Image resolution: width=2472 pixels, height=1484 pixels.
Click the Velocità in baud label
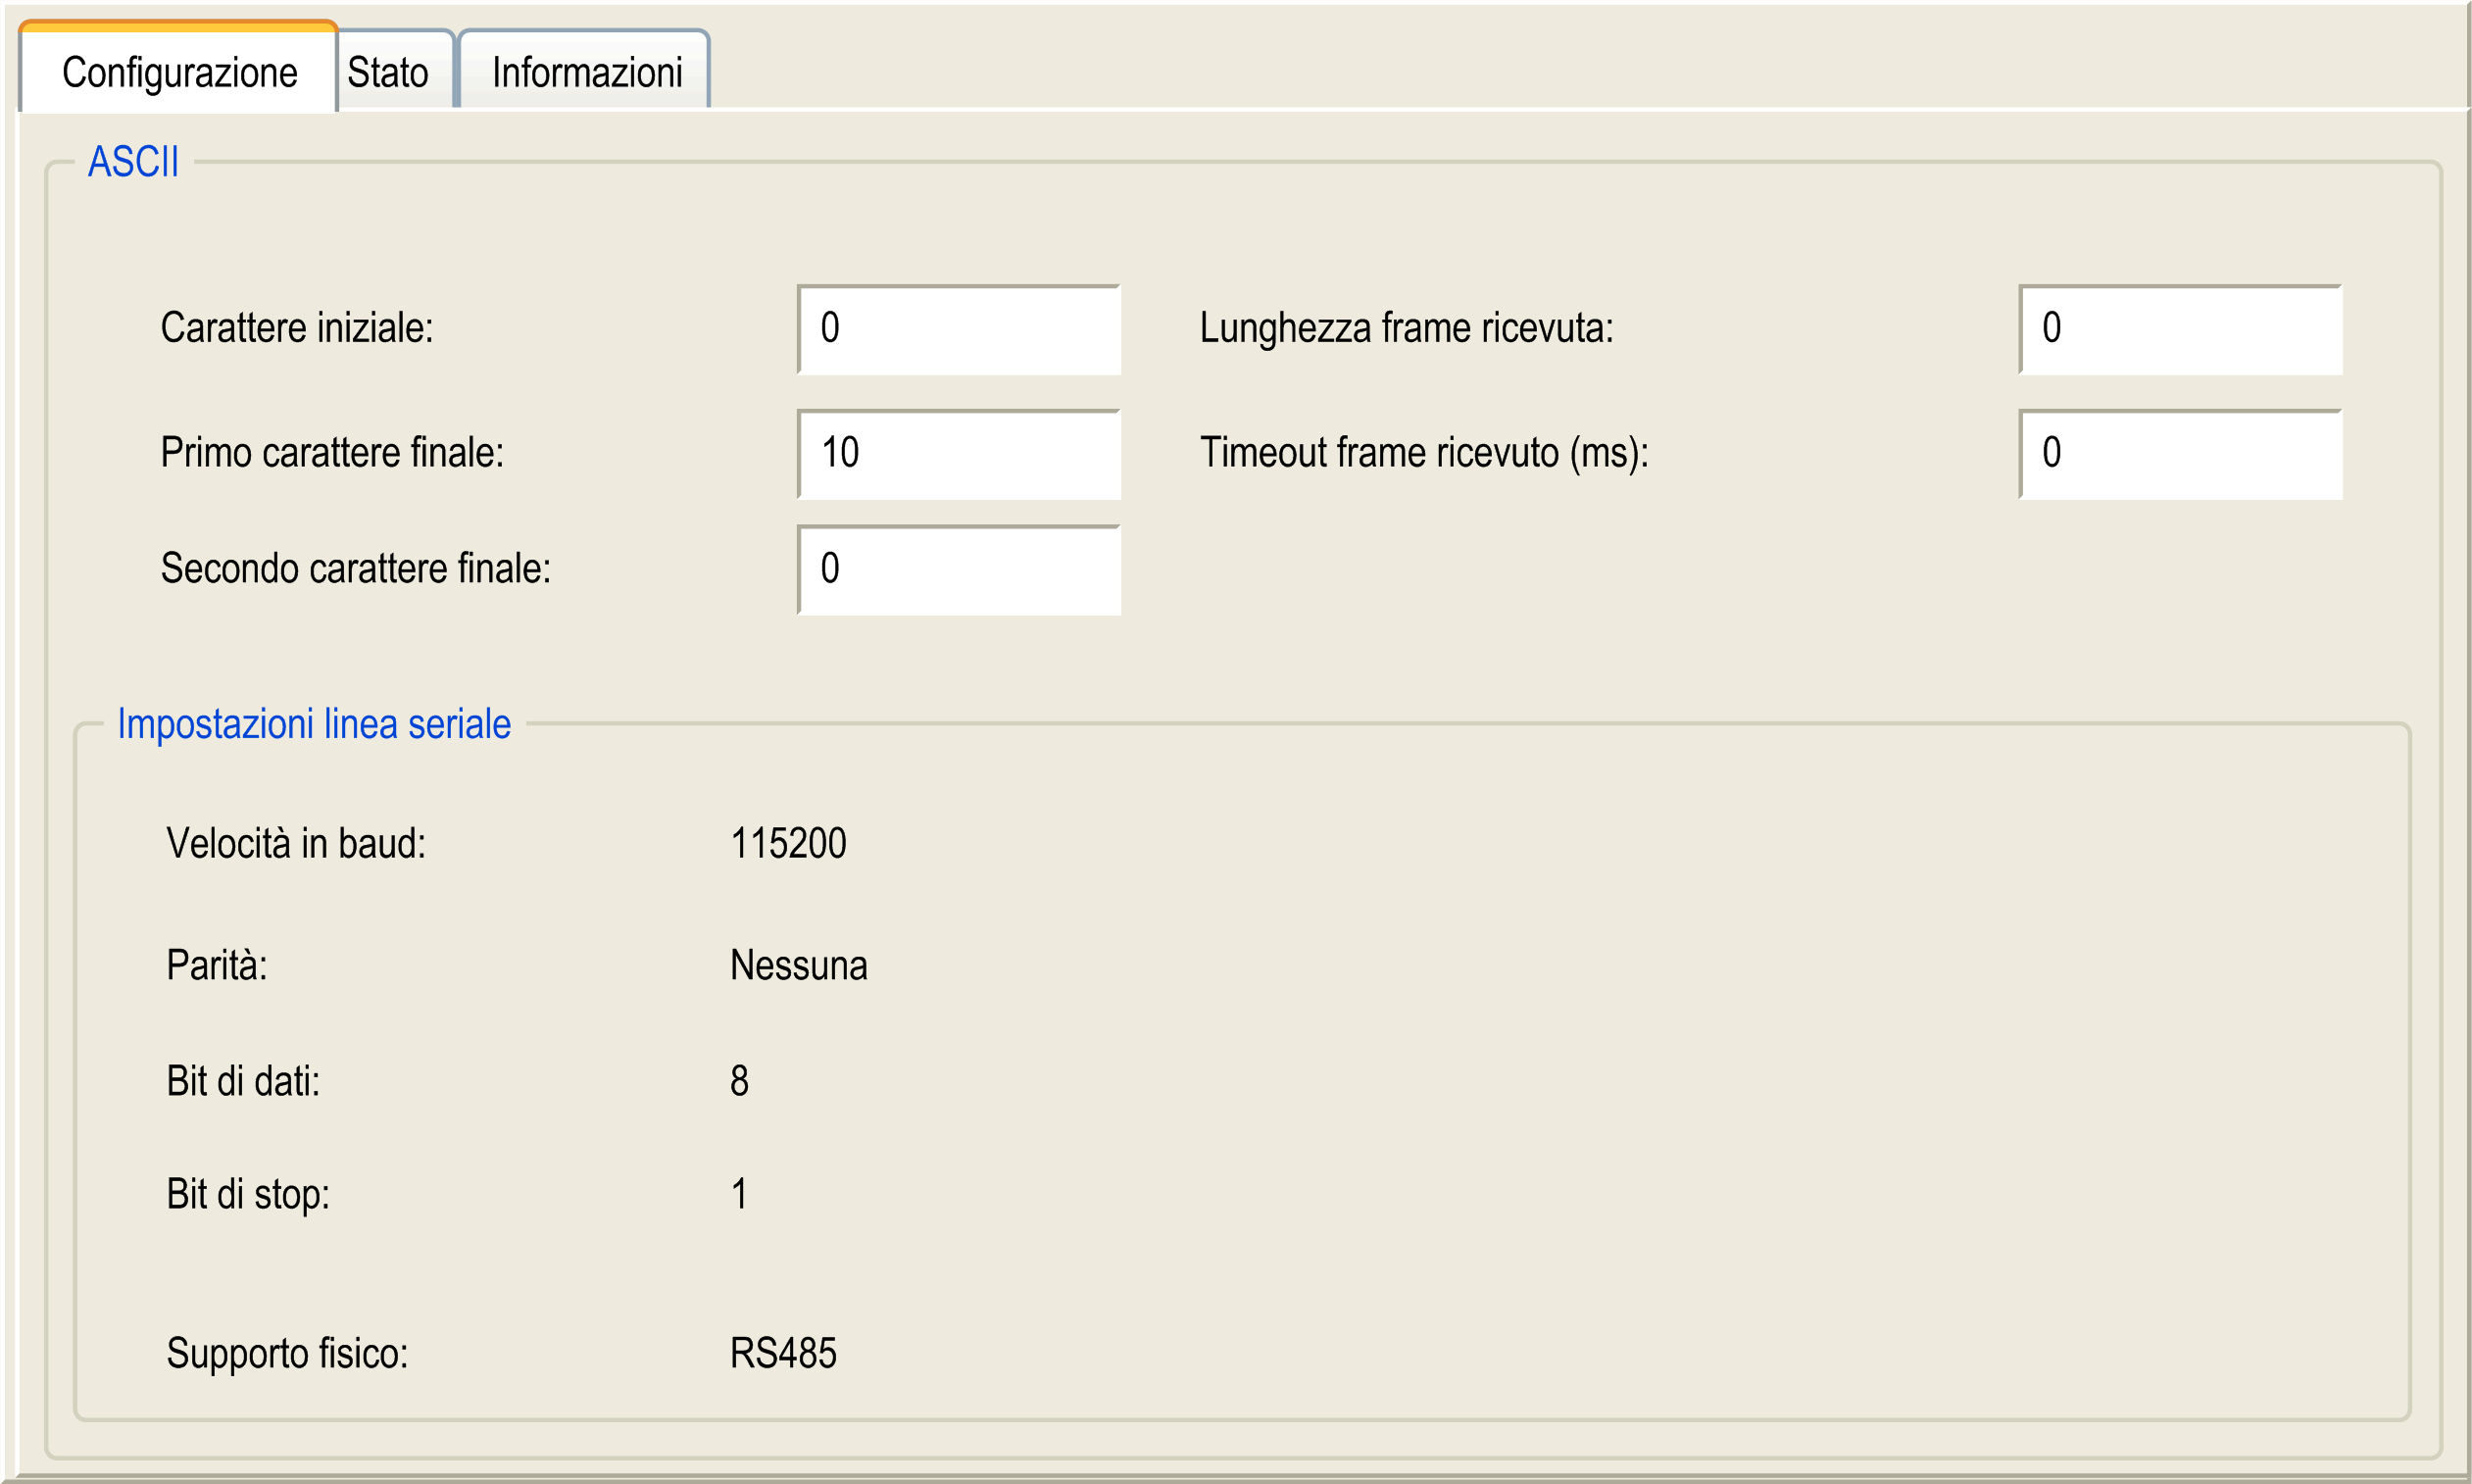click(296, 843)
